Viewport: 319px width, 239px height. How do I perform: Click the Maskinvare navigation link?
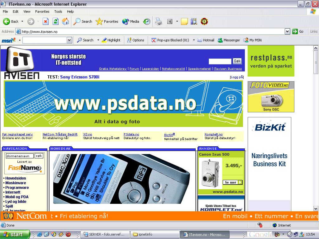click(16, 183)
